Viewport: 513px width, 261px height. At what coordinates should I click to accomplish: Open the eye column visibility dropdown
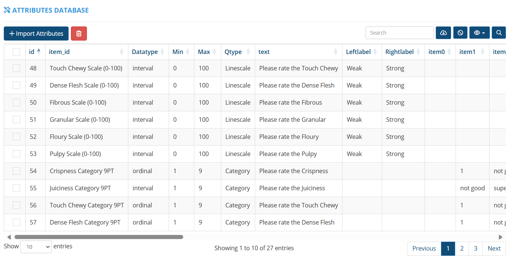tap(479, 33)
